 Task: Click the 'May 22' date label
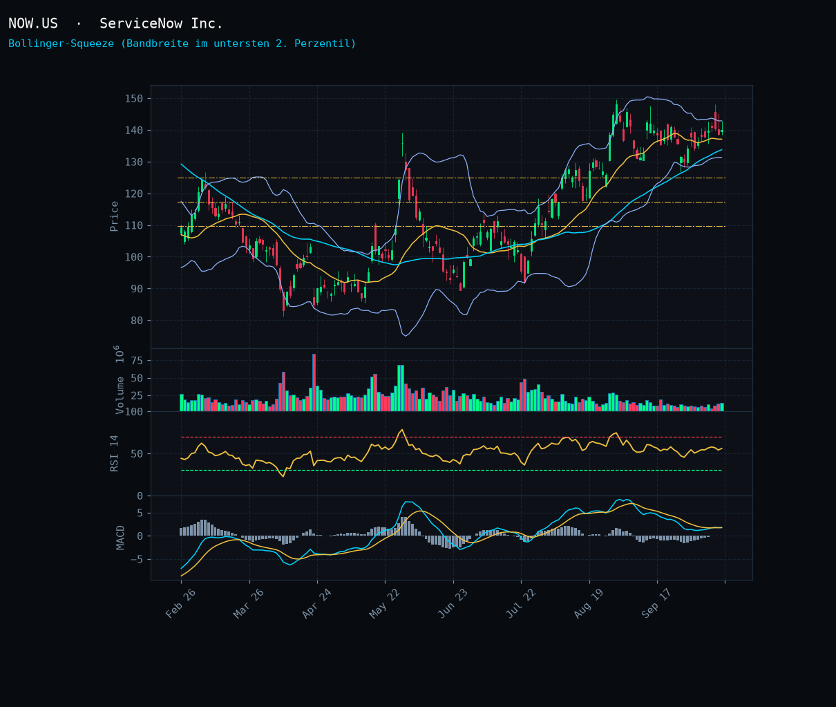[384, 605]
